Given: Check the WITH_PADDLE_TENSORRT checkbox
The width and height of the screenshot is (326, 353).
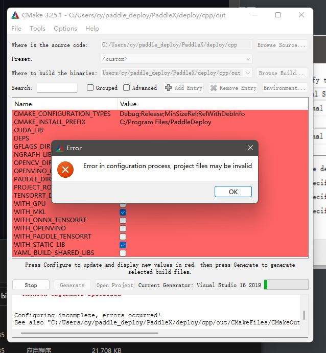Looking at the screenshot, I should coord(123,237).
